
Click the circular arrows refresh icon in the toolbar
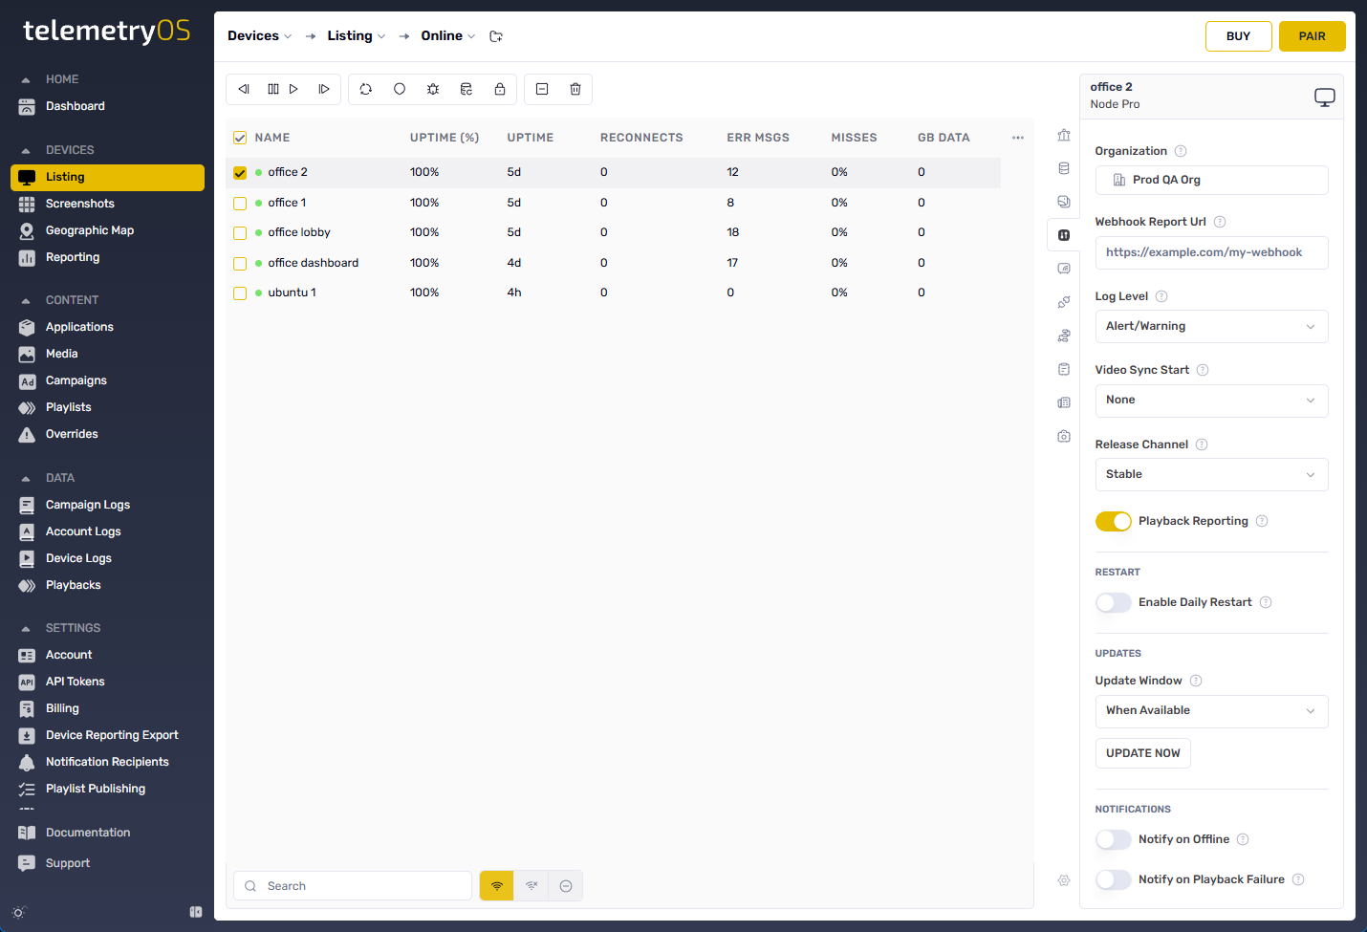coord(365,89)
